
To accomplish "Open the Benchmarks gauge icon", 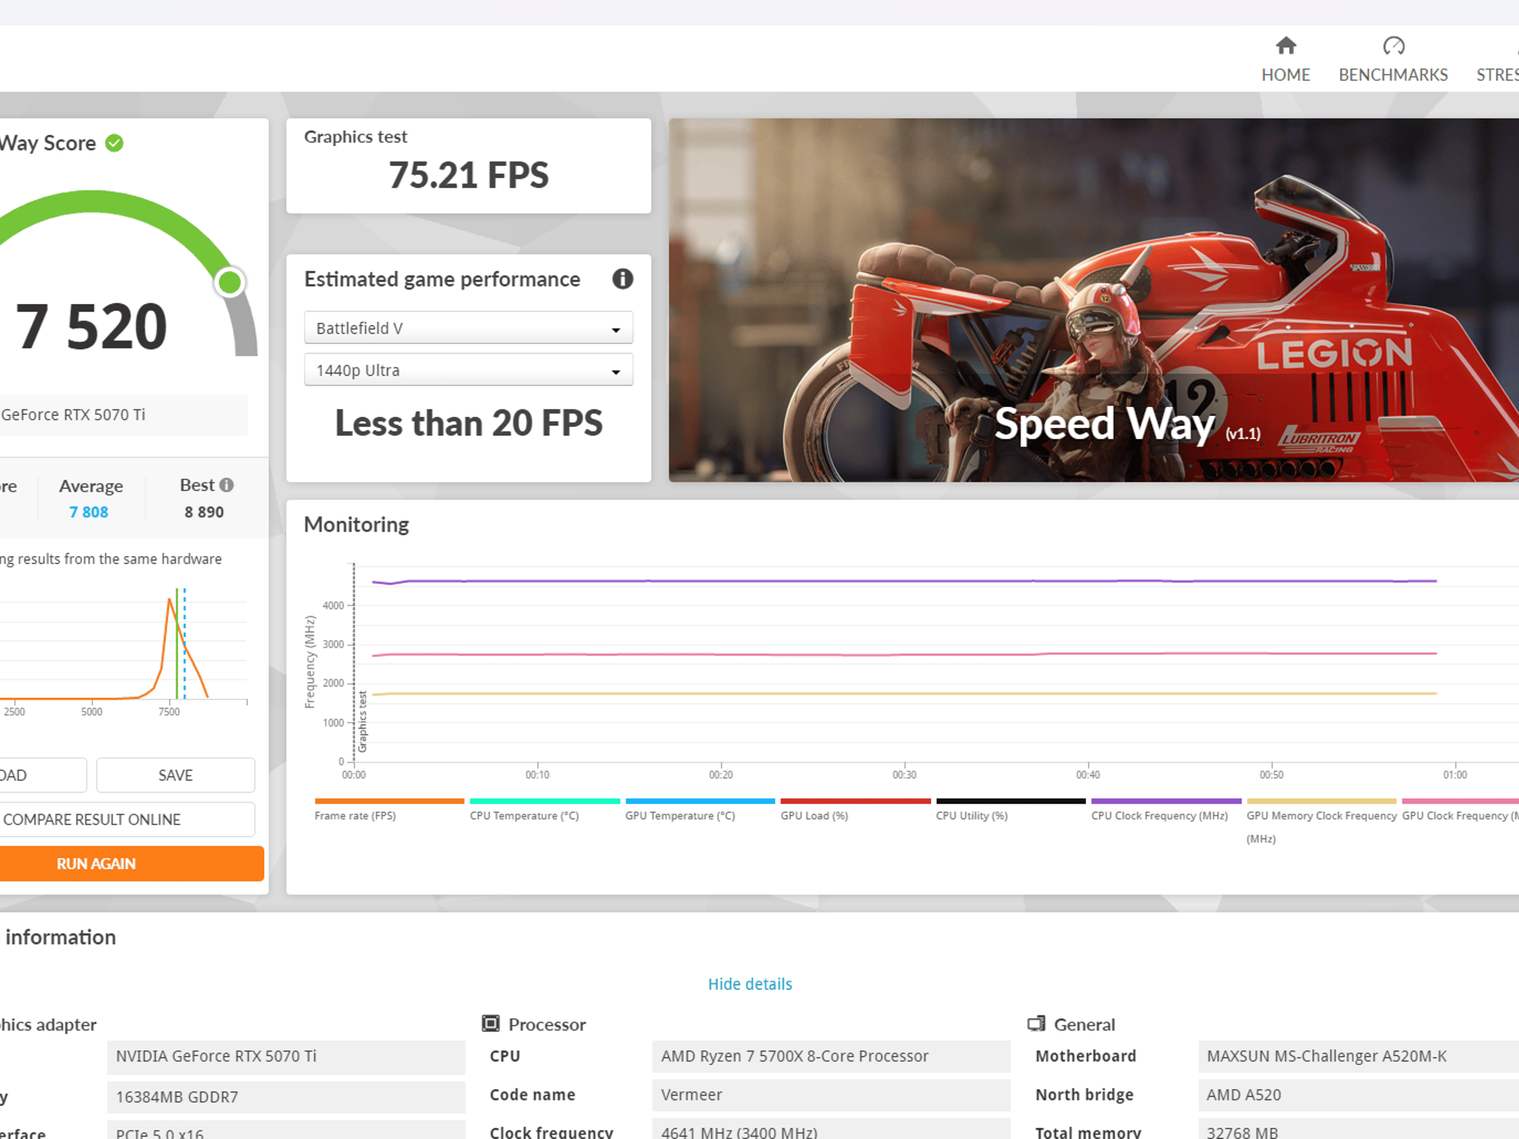I will [1393, 46].
